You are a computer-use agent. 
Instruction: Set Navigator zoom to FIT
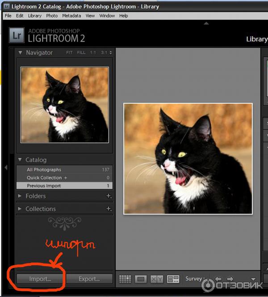69,53
